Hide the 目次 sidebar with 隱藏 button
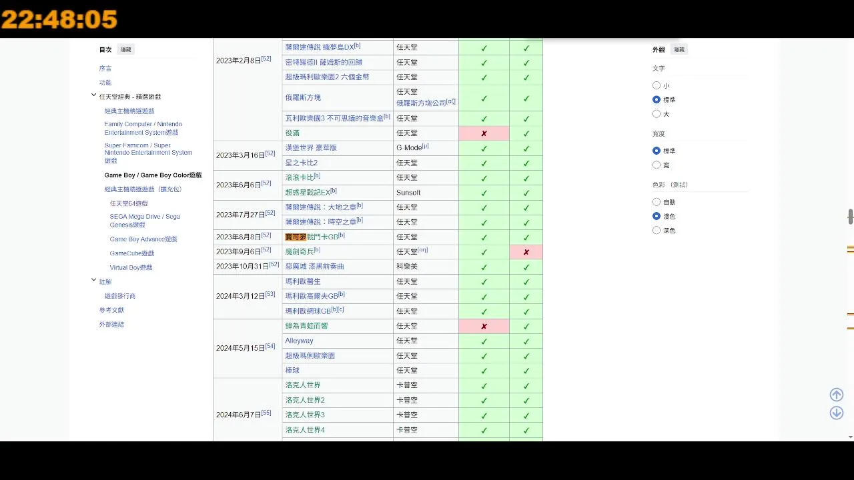 click(x=125, y=49)
